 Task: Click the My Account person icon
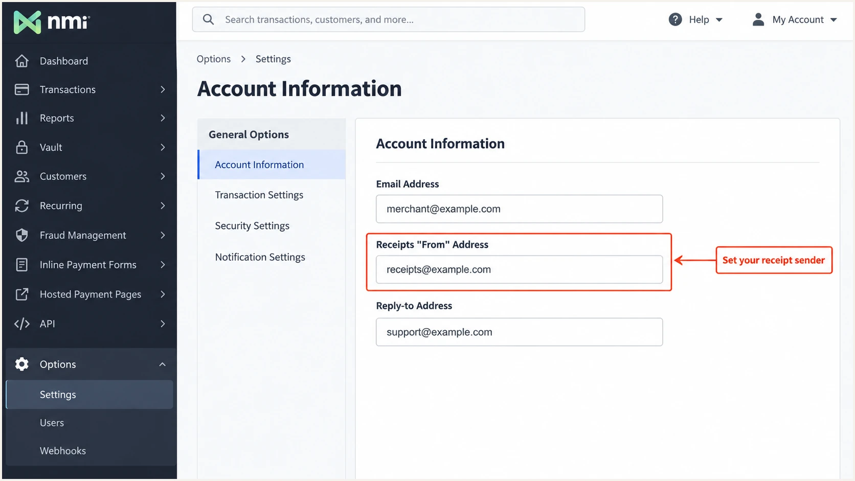click(x=758, y=19)
